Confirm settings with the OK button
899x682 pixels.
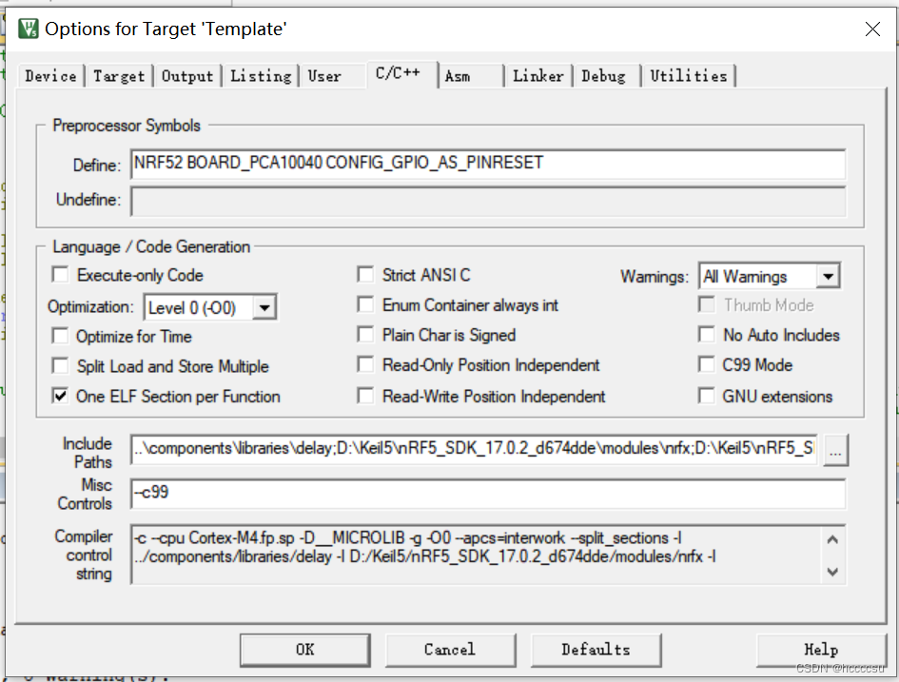[x=304, y=650]
